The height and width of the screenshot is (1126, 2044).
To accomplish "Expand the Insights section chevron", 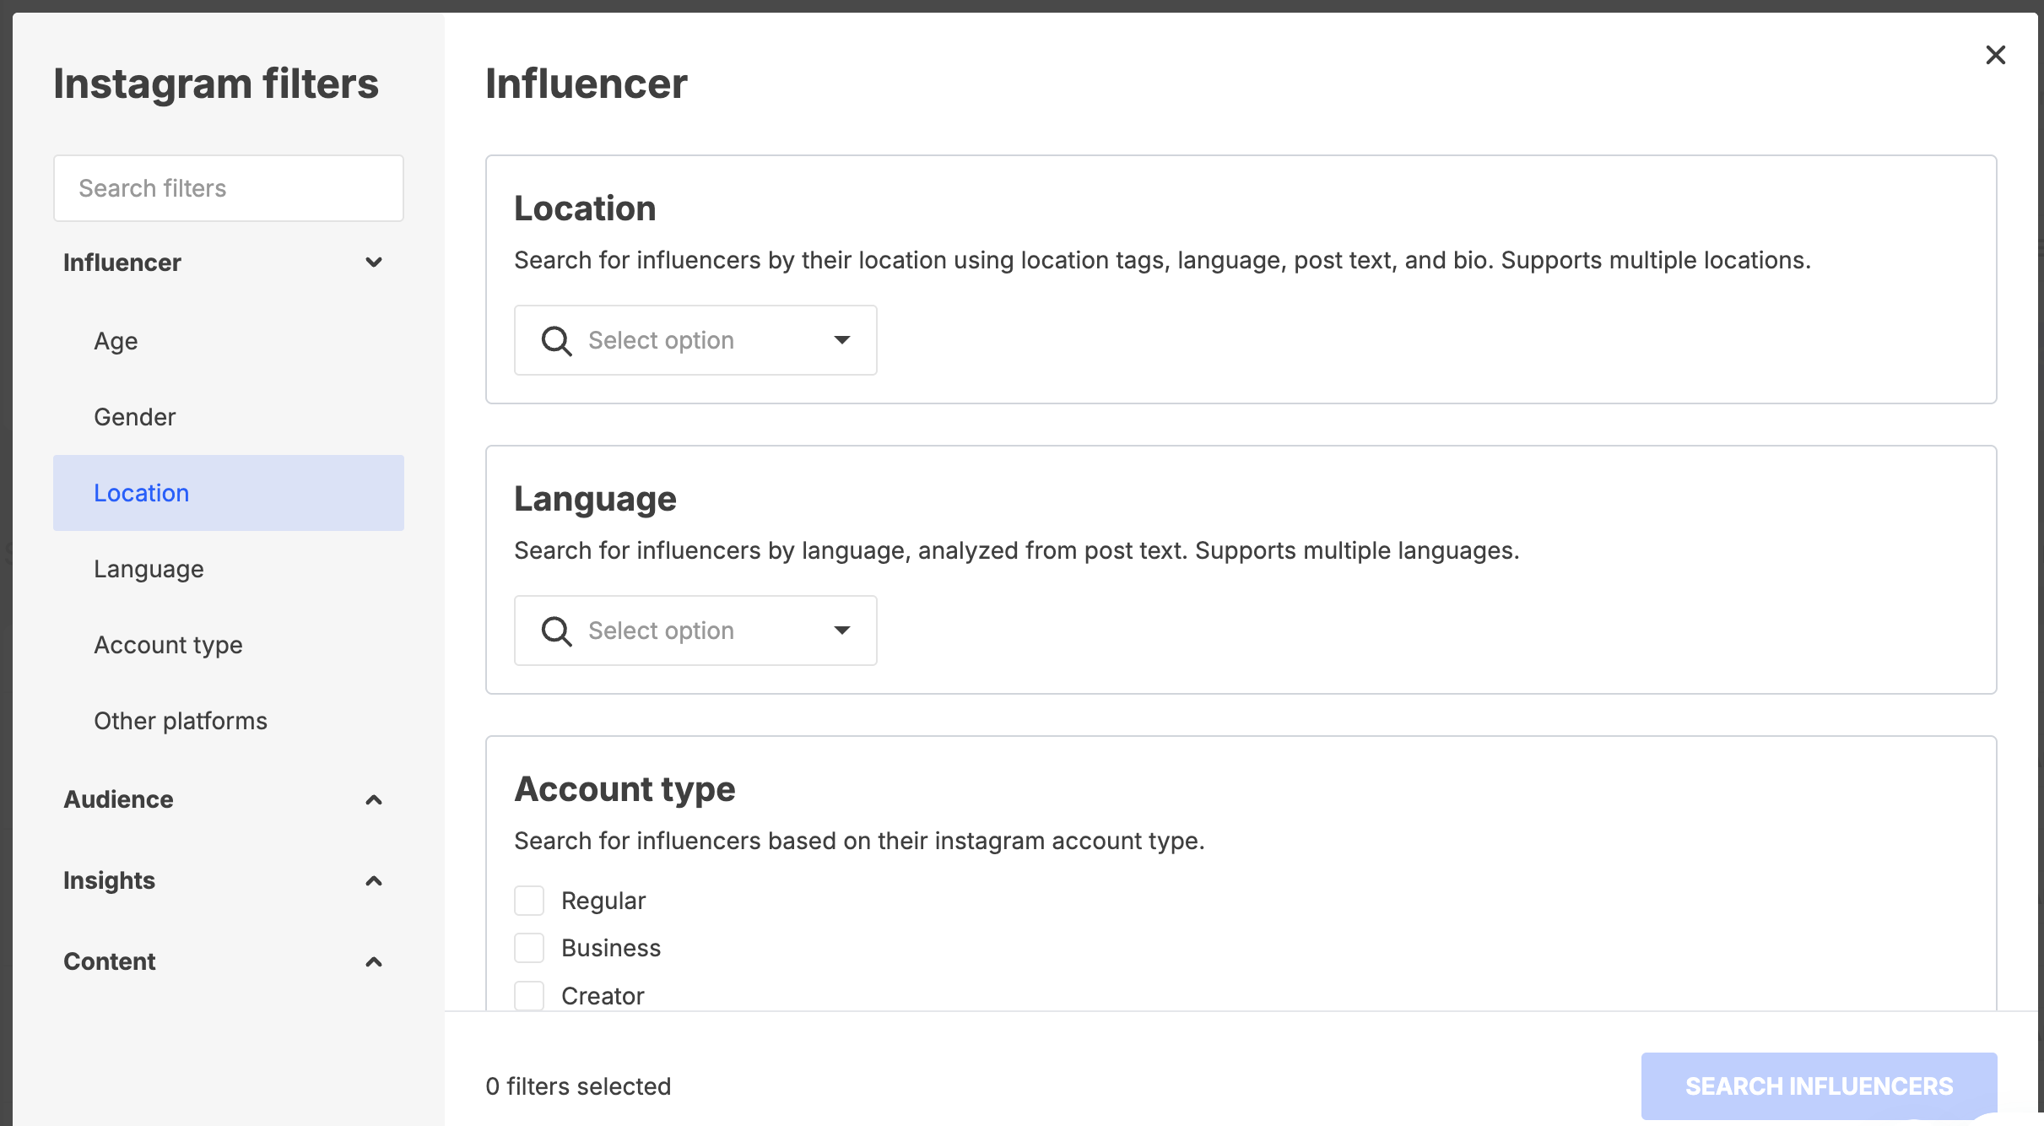I will (x=374, y=880).
